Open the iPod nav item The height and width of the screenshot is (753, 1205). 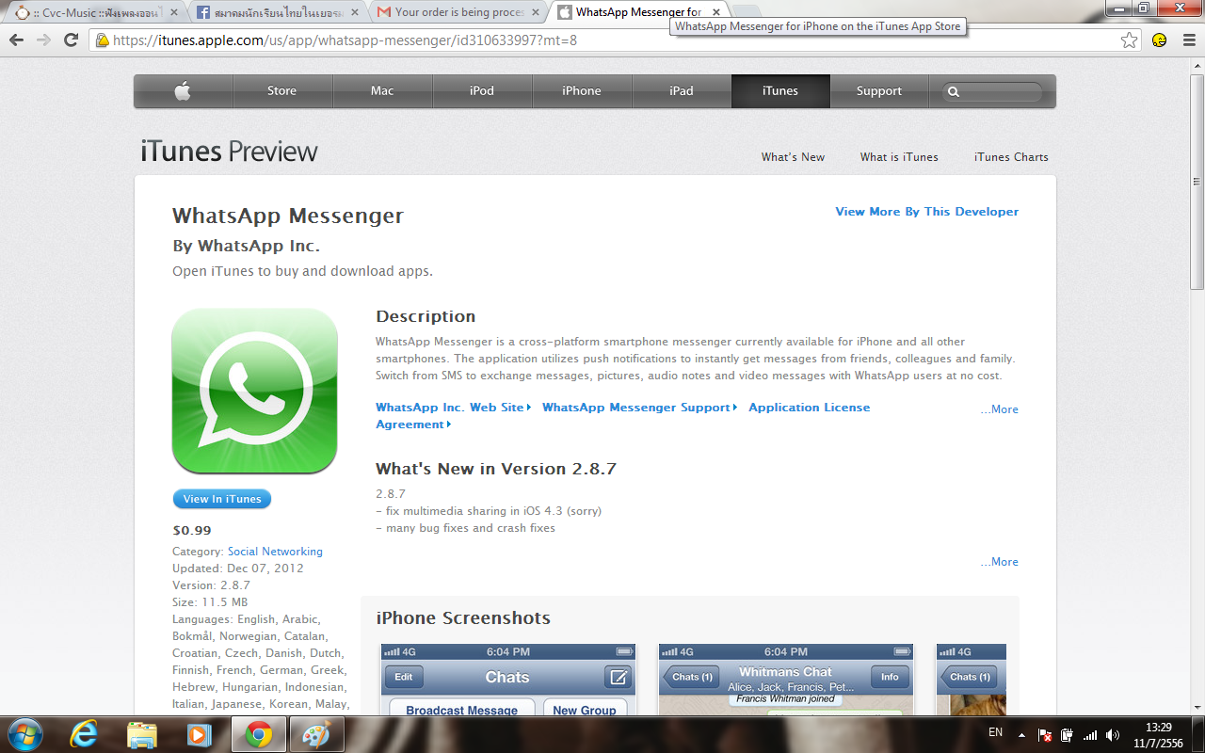click(x=482, y=91)
